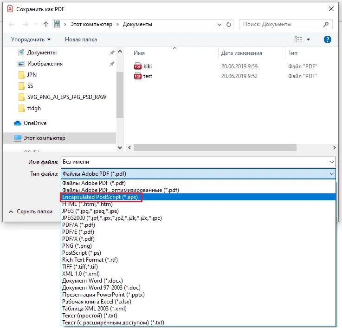Image resolution: width=342 pixels, height=330 pixels.
Task: Open SVG_PNG_AI_EPS_JPG_PSD_RAW folder in sidebar
Action: coord(66,97)
